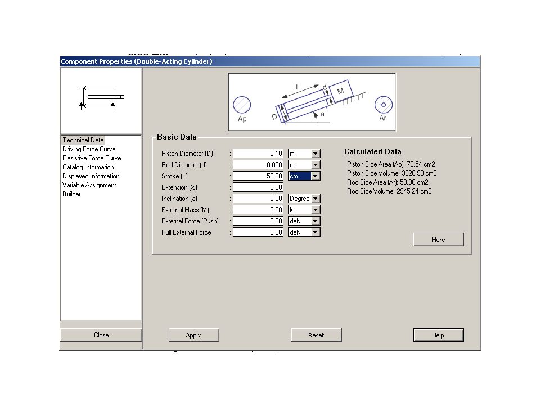Select the Builder entry
The image size is (540, 405).
tap(71, 194)
